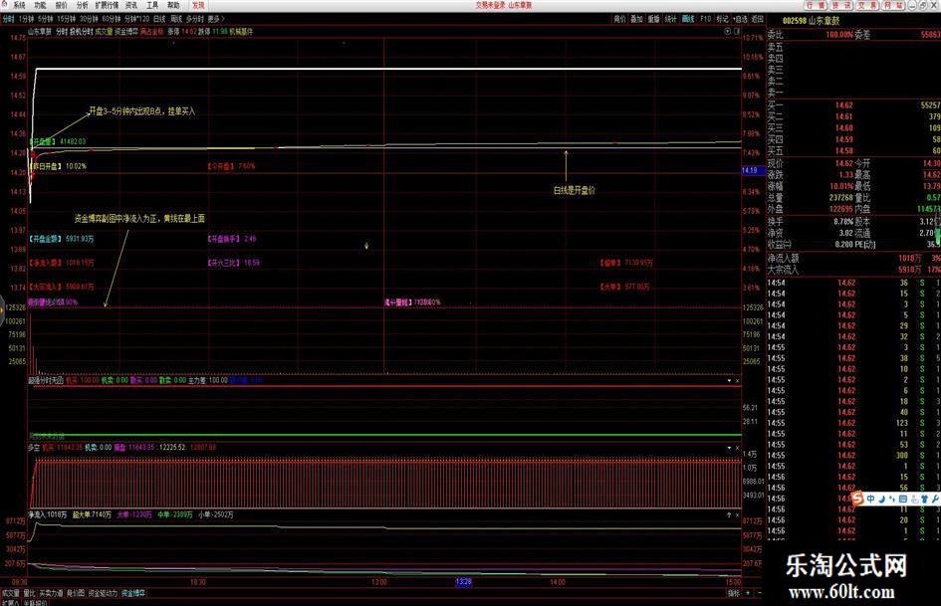Click the 扩展 tab at bottom-left corner
Image resolution: width=941 pixels, height=606 pixels.
tap(11, 602)
